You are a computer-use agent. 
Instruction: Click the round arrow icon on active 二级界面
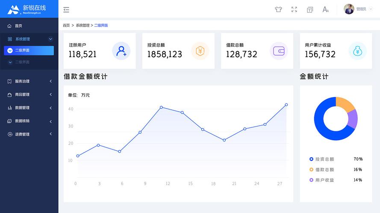10,50
